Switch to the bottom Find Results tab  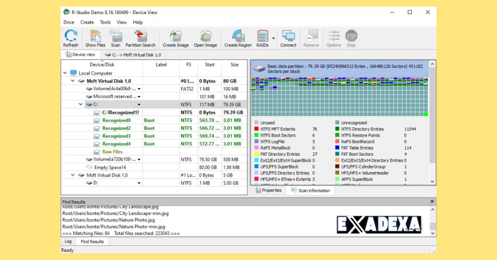pos(92,242)
